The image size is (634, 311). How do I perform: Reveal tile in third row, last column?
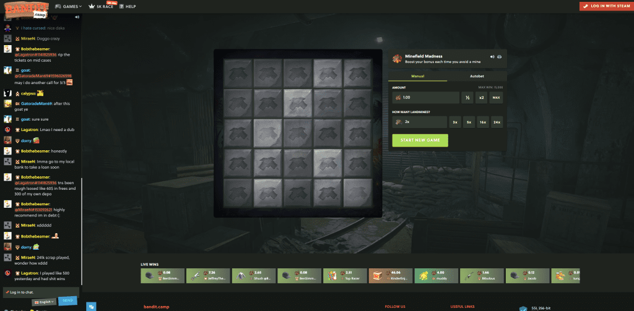pos(358,134)
